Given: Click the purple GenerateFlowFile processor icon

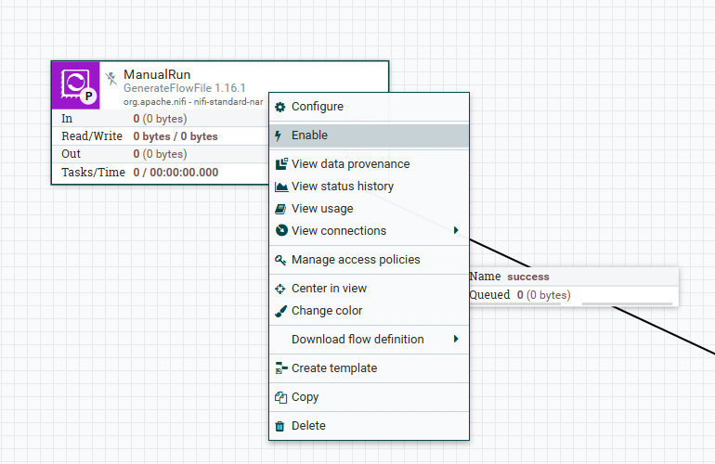Looking at the screenshot, I should pos(76,85).
